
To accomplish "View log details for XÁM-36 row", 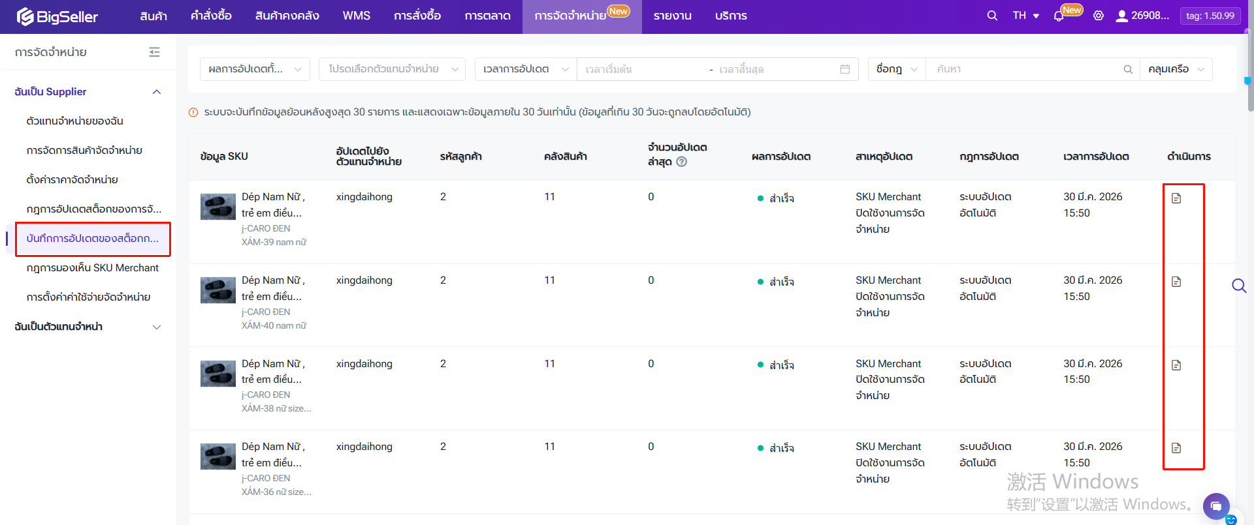I will tap(1176, 448).
